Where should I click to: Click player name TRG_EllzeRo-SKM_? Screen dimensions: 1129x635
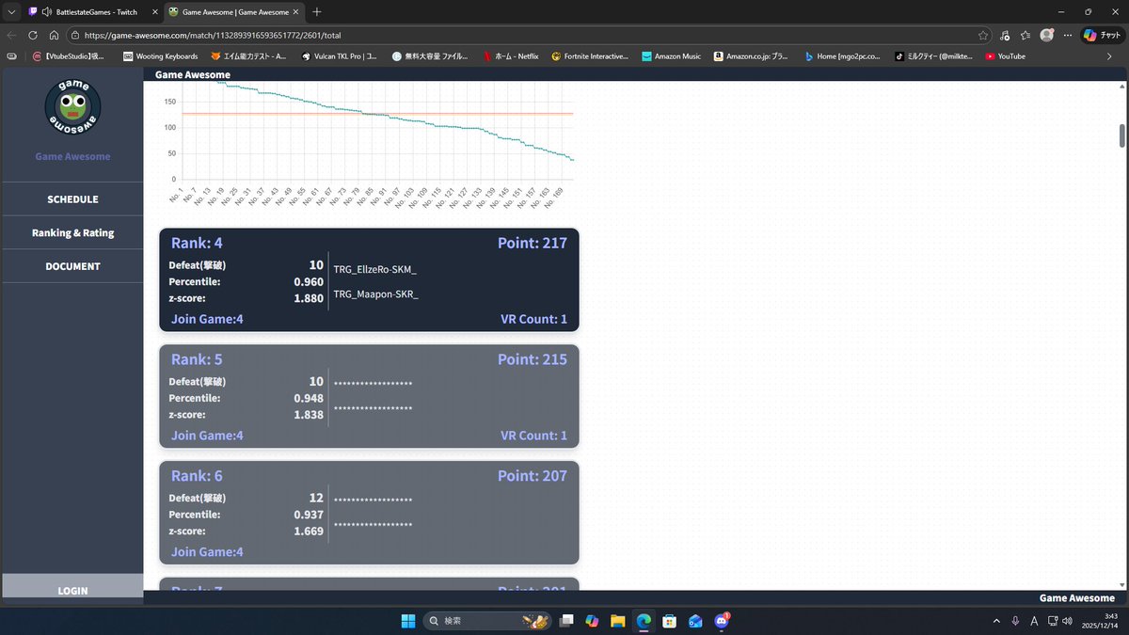coord(375,270)
